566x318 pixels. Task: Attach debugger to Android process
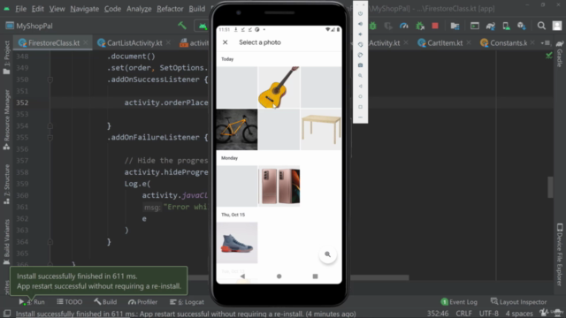420,26
